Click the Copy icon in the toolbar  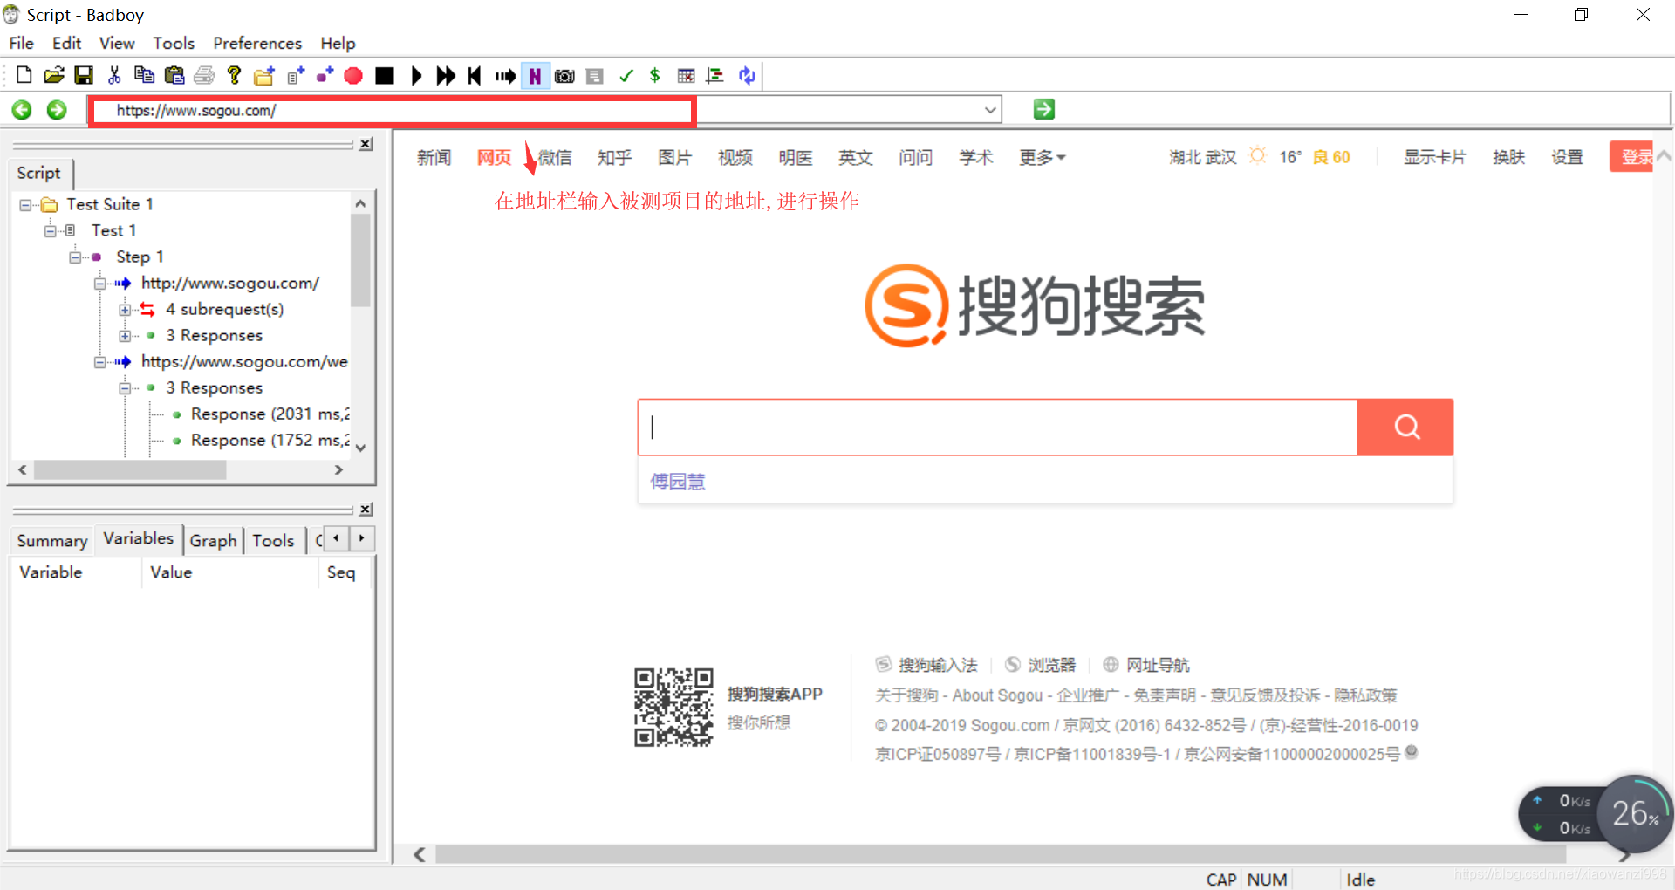[144, 76]
